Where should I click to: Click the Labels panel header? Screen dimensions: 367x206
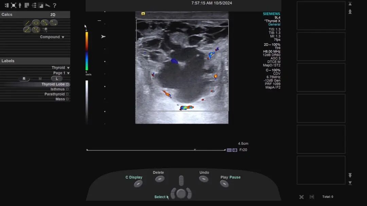[35, 61]
